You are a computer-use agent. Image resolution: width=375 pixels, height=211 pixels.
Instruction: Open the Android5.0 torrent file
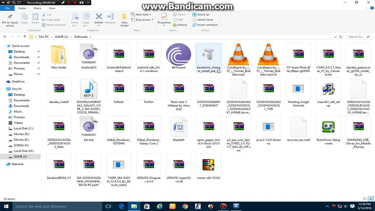tap(89, 56)
